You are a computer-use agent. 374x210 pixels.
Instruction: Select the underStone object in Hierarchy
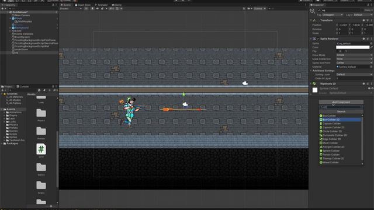(x=22, y=49)
